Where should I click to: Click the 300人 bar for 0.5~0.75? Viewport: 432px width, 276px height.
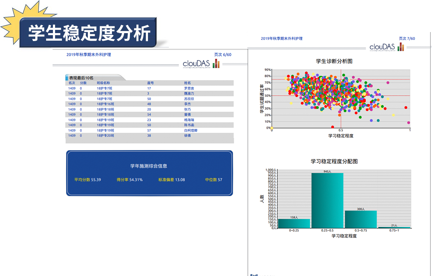(361, 219)
